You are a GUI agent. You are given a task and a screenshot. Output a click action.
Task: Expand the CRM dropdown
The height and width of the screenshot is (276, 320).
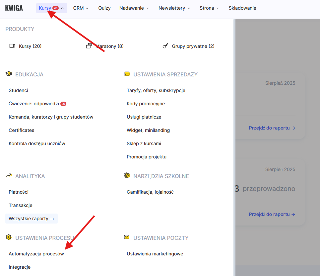pos(81,8)
